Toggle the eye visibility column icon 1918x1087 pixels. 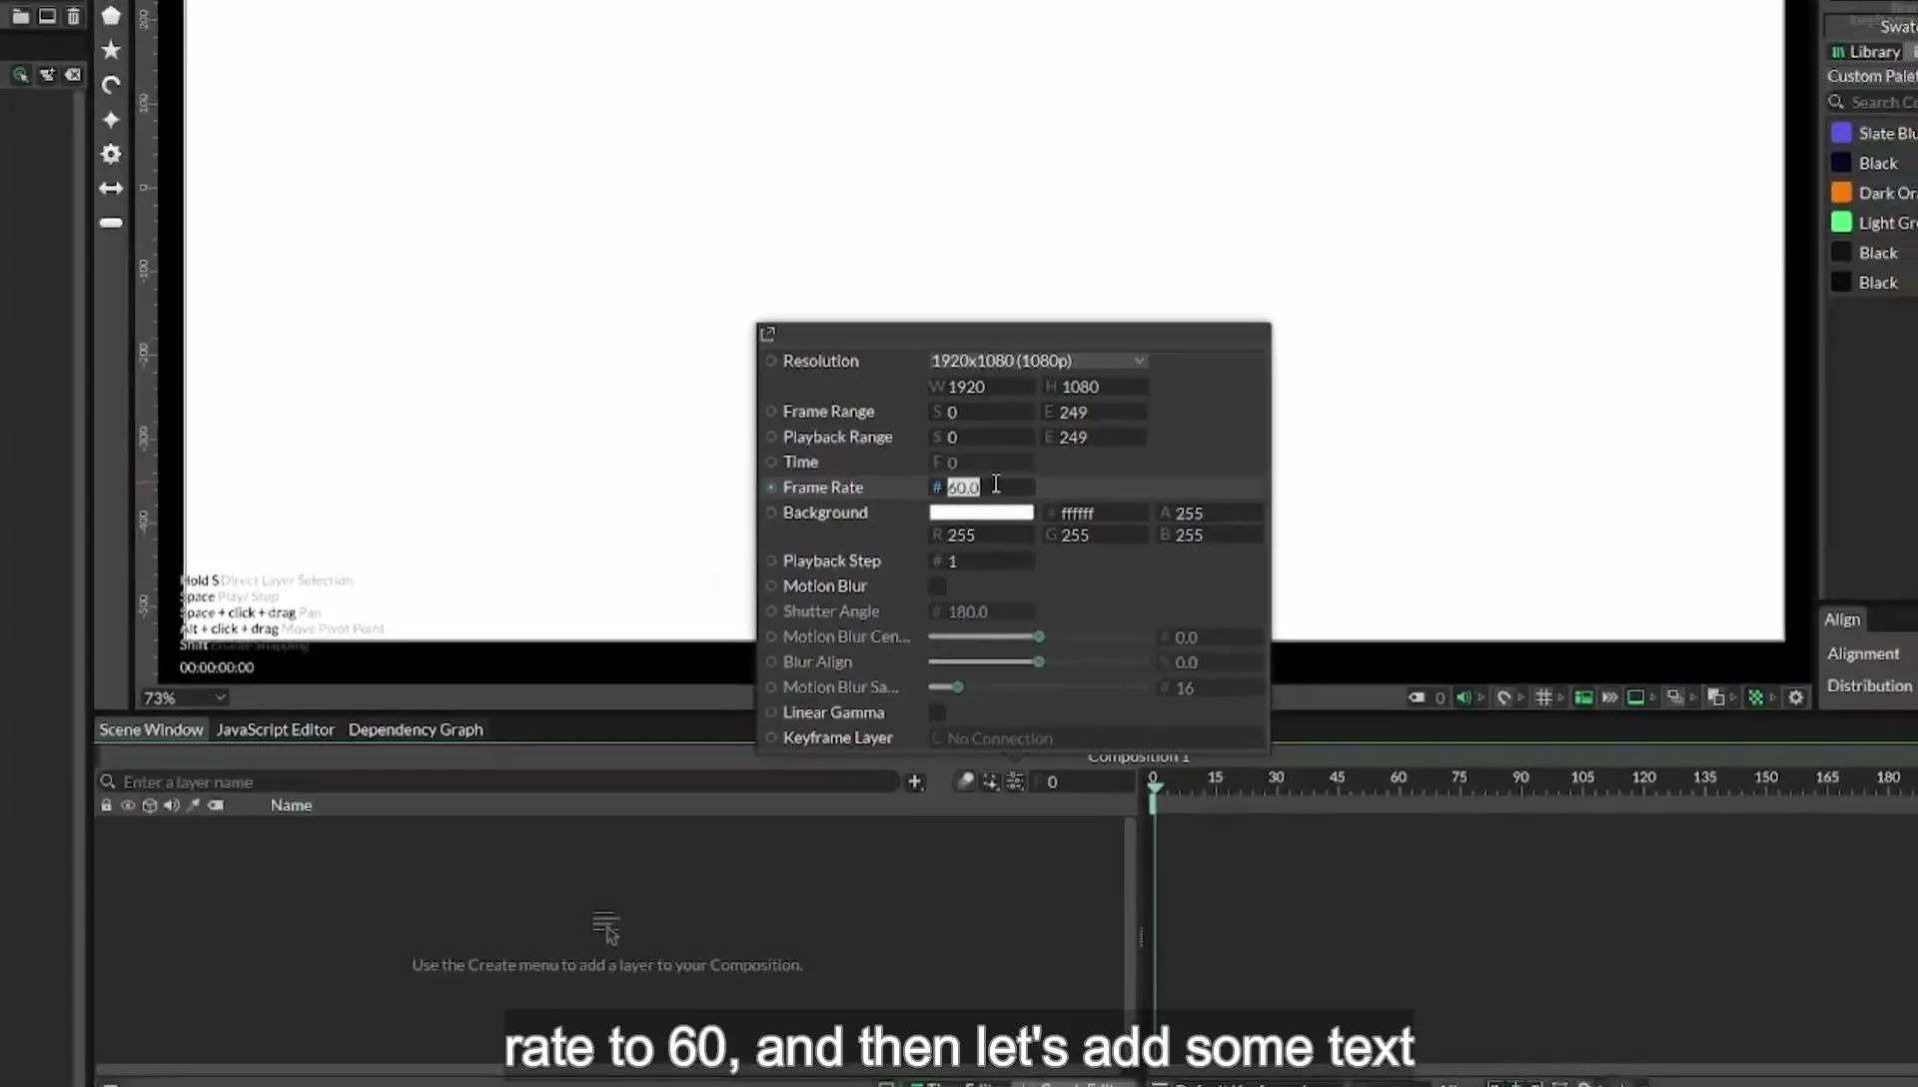[128, 805]
